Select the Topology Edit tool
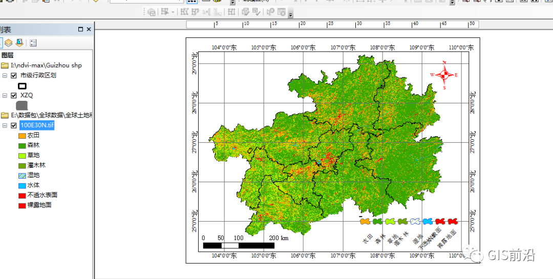553x279 pixels. (165, 12)
